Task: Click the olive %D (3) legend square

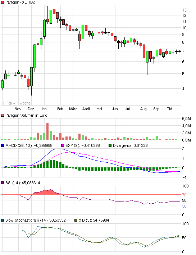Action: tap(76, 220)
